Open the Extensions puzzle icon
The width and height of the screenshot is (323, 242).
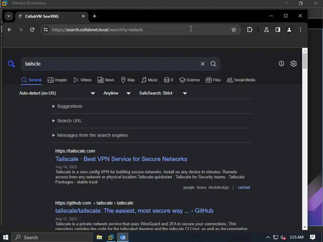pos(250,30)
